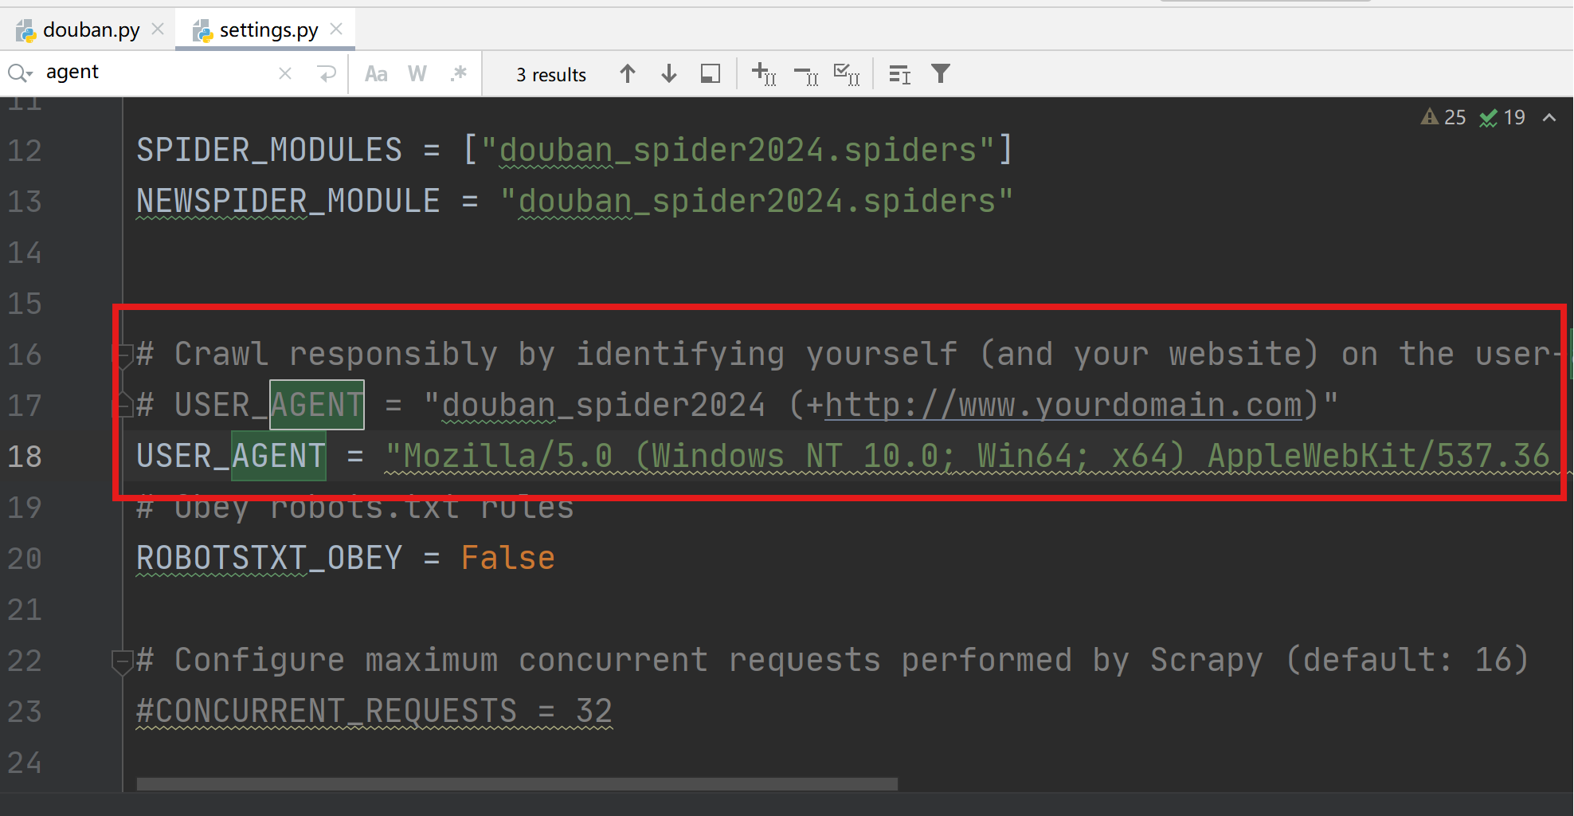Select all search occurrences
Image resolution: width=1574 pixels, height=816 pixels.
pyautogui.click(x=847, y=74)
